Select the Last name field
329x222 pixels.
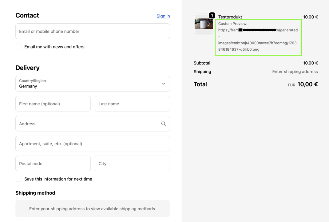point(132,103)
